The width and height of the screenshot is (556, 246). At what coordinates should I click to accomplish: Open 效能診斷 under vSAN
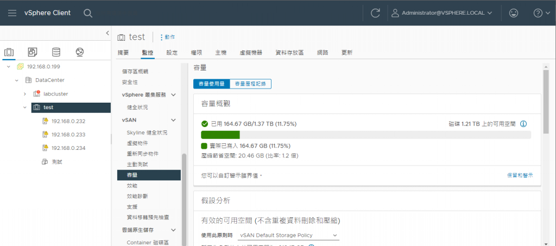[137, 196]
